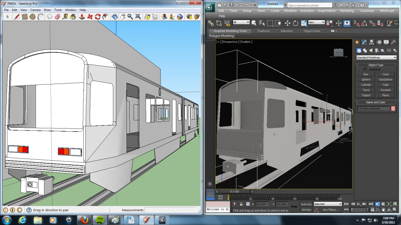Select the Rotate tool in SketchUp
The image size is (401, 225).
click(x=98, y=17)
